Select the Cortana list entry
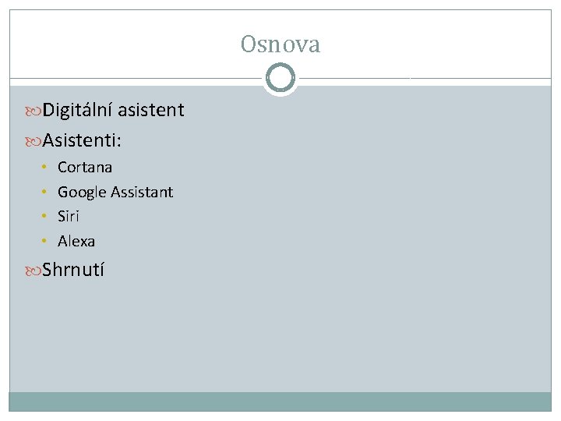The width and height of the screenshot is (561, 421). coord(85,167)
